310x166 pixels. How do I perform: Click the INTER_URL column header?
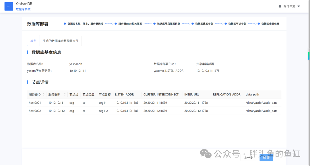tap(192, 94)
